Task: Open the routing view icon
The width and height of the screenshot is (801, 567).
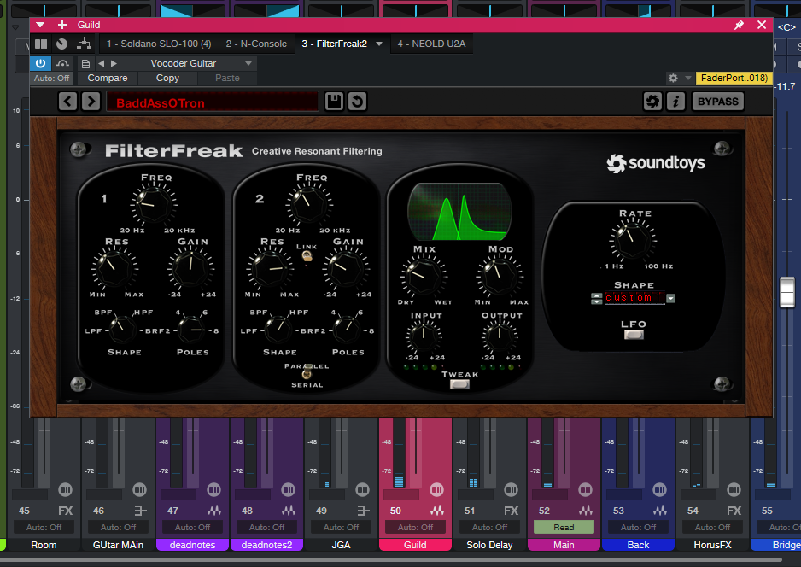Action: click(x=84, y=44)
